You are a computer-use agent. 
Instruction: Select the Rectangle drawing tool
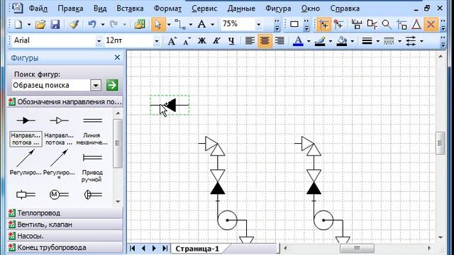coord(294,24)
